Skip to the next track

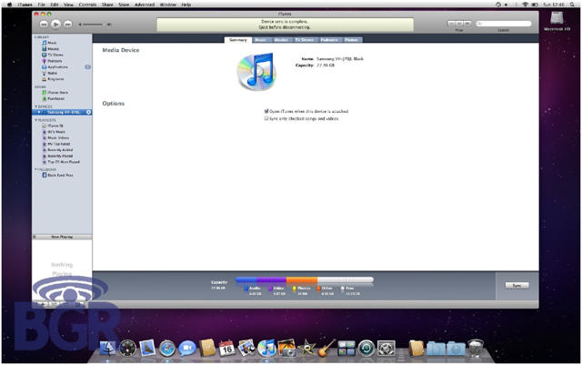69,23
